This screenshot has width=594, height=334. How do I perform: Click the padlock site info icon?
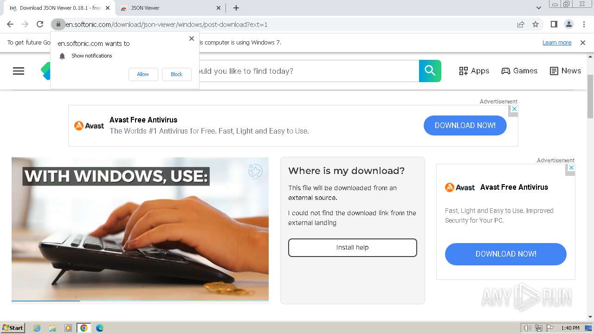click(x=58, y=24)
